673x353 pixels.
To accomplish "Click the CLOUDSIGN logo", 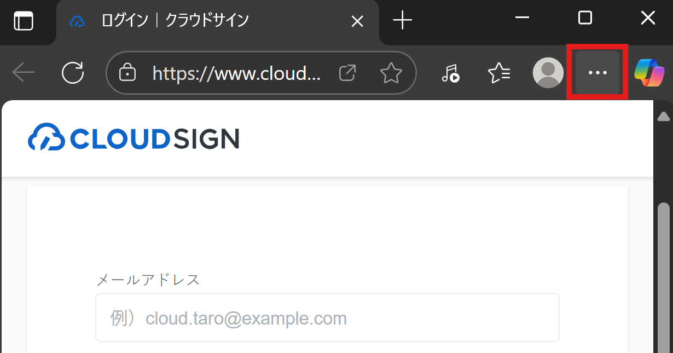I will pos(134,138).
